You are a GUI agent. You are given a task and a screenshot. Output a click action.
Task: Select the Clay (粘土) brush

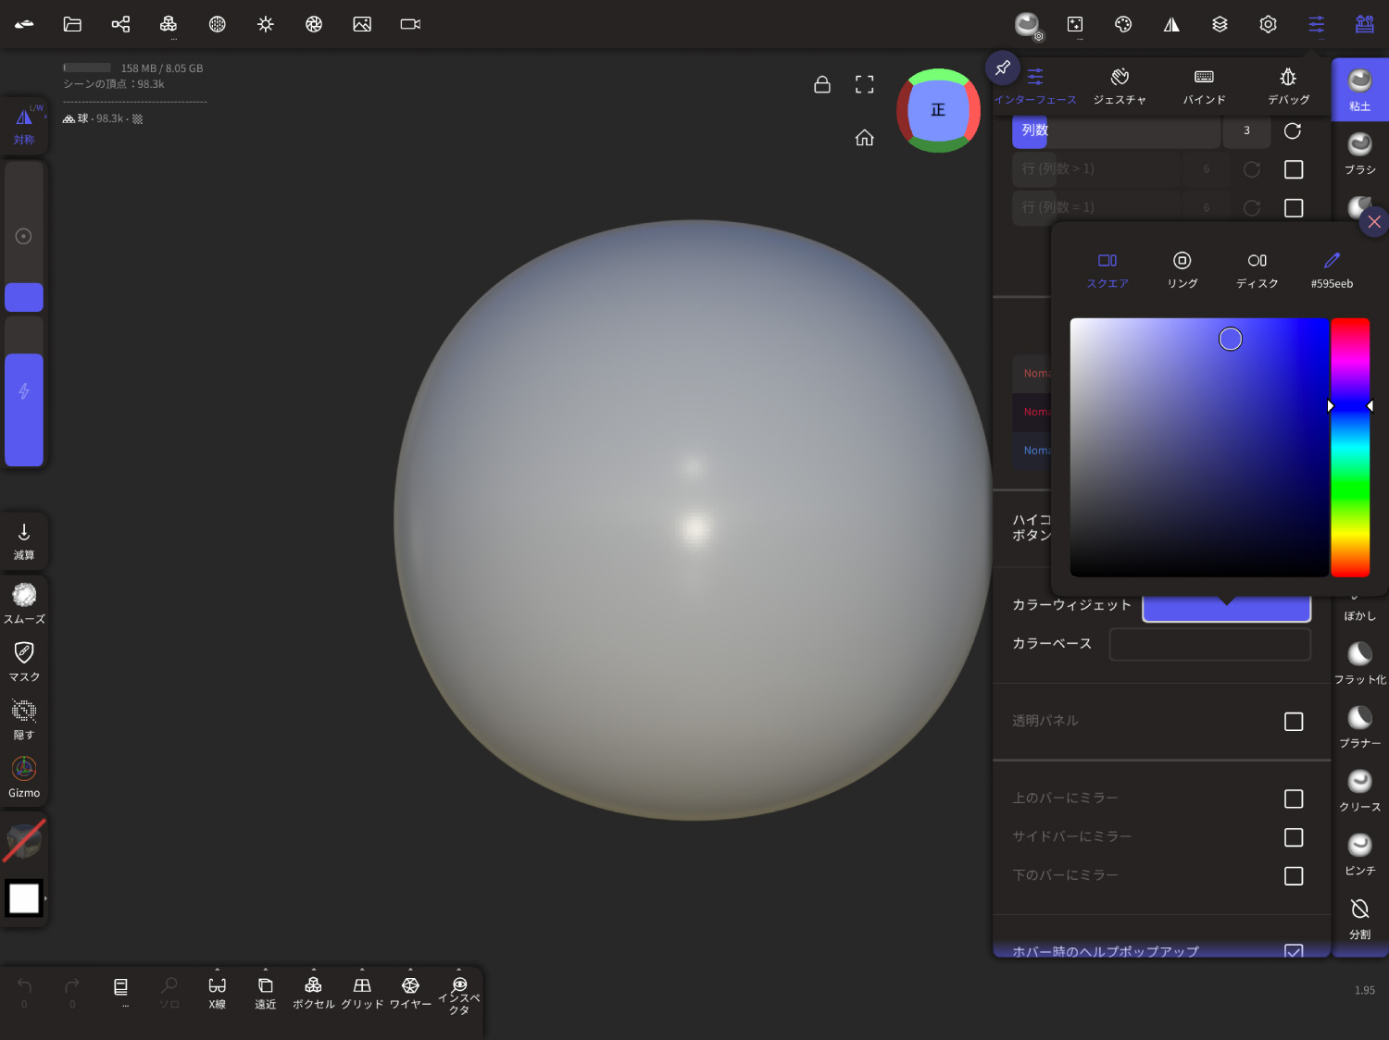[x=1359, y=89]
